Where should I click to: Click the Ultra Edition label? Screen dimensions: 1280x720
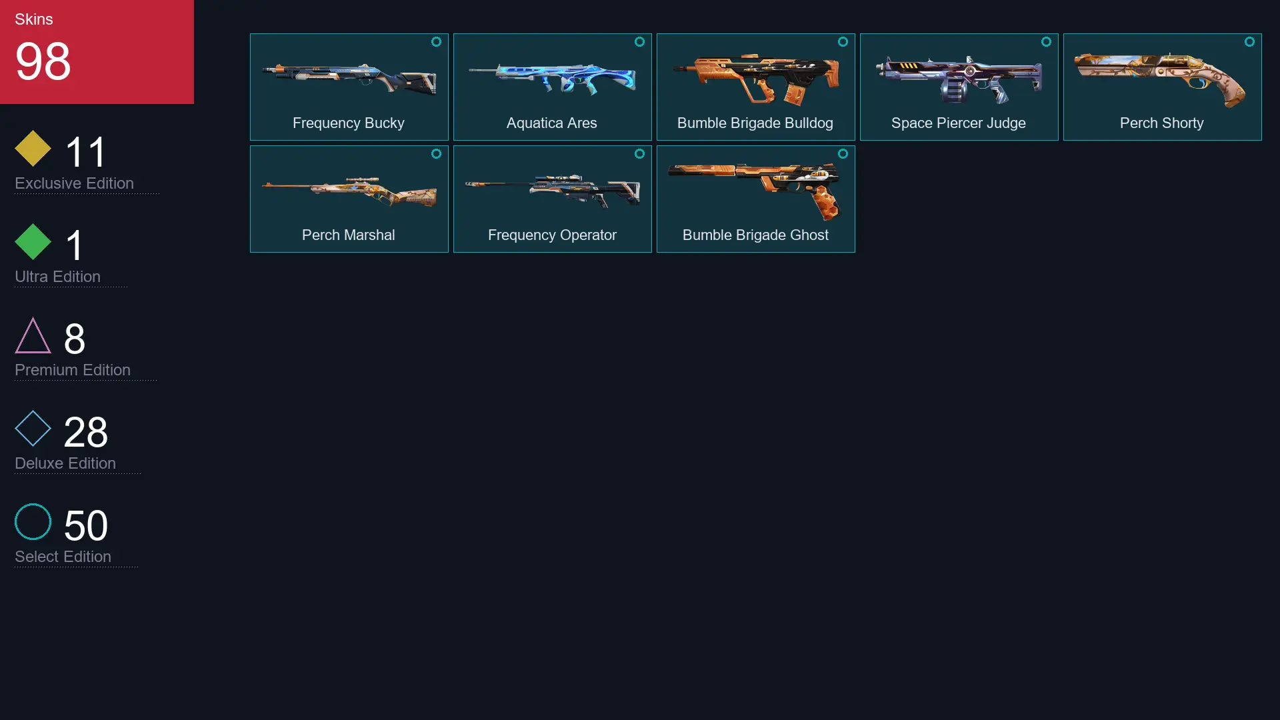[57, 277]
